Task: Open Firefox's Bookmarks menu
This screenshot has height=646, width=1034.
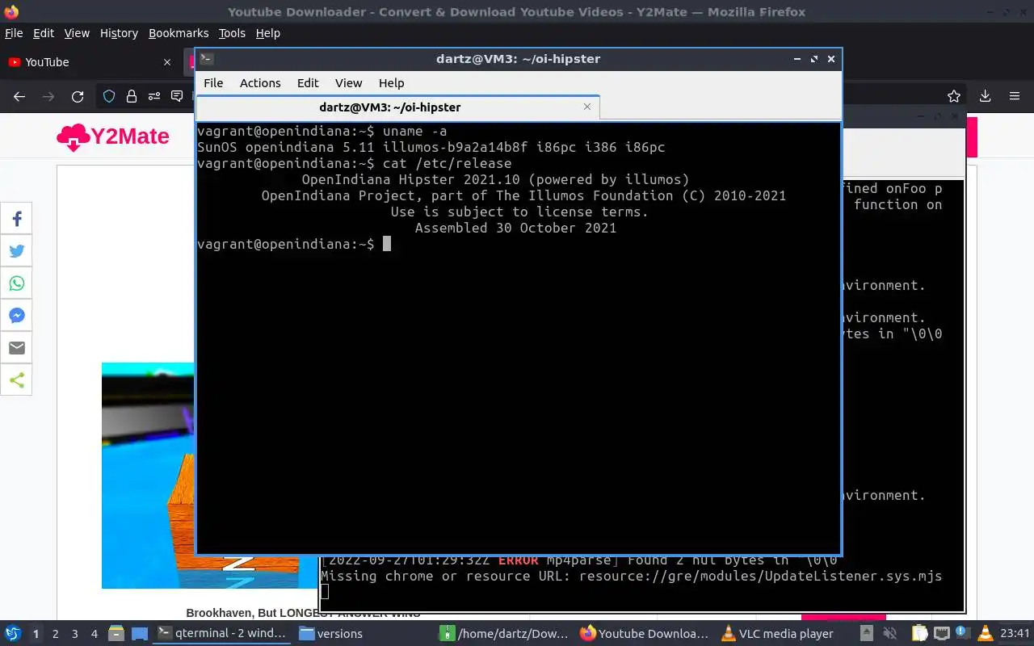Action: coord(179,33)
